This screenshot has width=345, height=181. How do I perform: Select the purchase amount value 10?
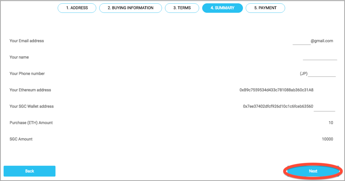point(331,123)
